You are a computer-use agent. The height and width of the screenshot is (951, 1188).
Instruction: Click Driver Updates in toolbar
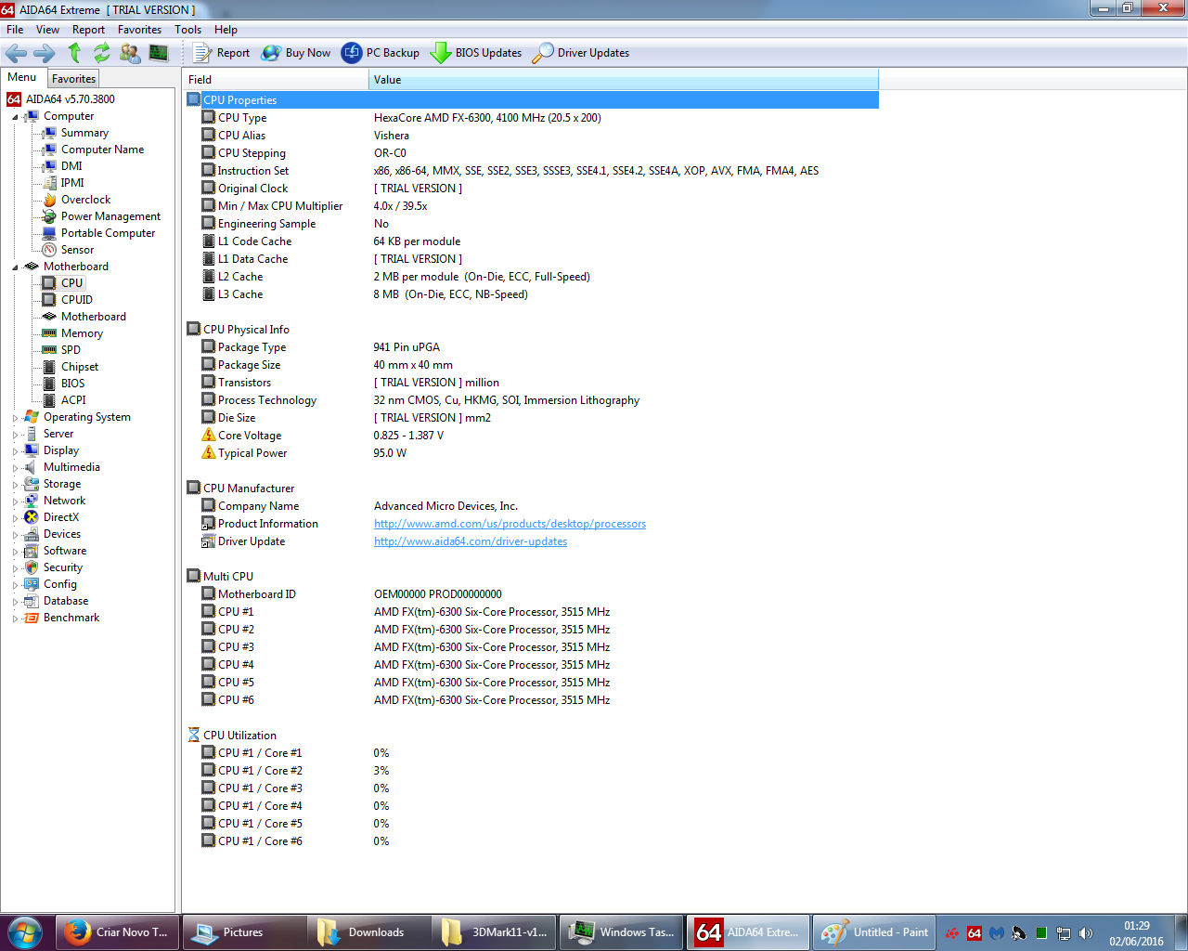click(x=581, y=53)
